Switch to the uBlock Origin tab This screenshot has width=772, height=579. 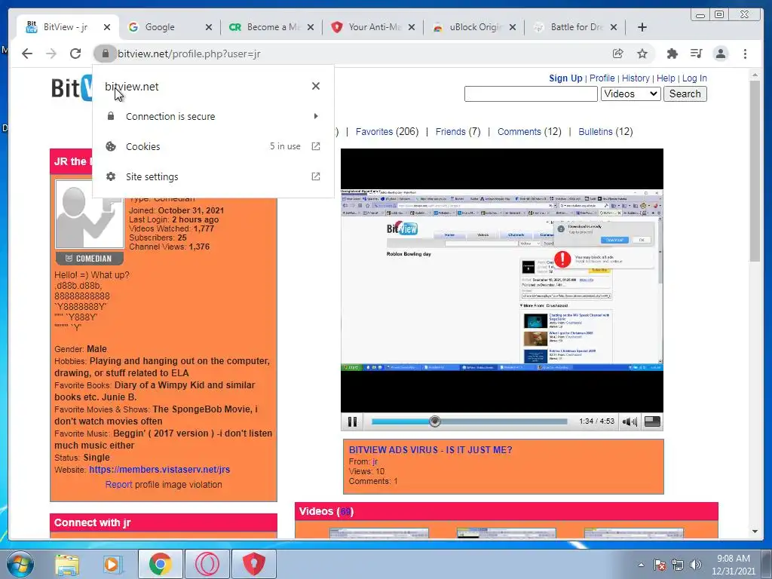point(475,27)
